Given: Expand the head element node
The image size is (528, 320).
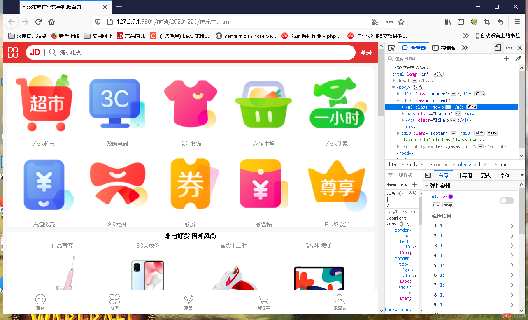Looking at the screenshot, I should tap(394, 81).
